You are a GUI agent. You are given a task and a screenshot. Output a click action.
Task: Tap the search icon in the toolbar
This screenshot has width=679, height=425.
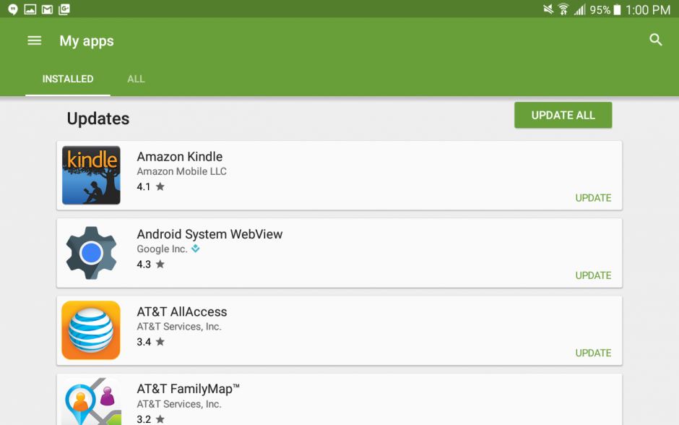(656, 40)
